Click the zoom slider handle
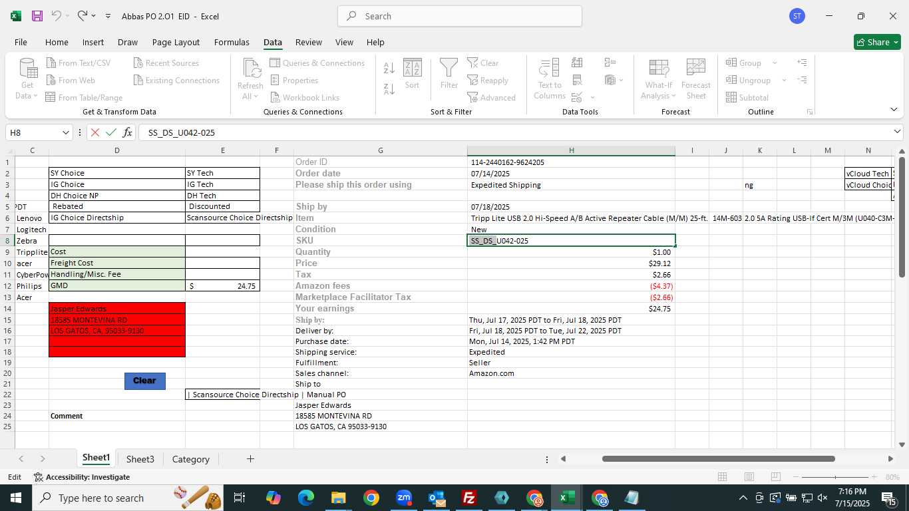This screenshot has height=511, width=909. tap(835, 477)
